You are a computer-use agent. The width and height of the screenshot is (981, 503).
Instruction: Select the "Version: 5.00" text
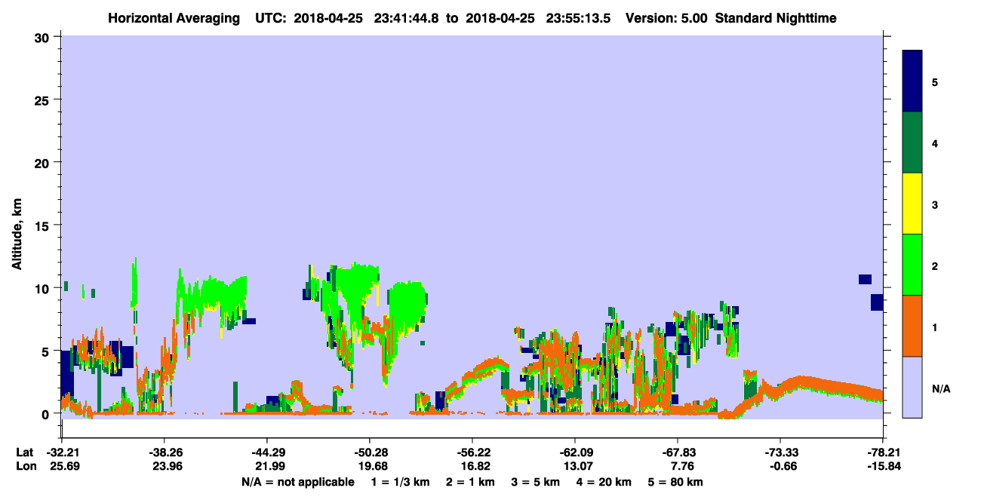click(x=666, y=17)
